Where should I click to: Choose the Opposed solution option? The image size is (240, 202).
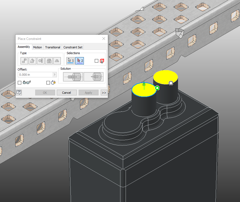click(x=73, y=77)
